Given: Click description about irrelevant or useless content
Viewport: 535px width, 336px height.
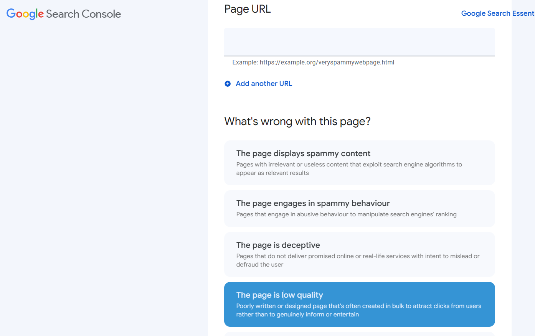Looking at the screenshot, I should pos(349,169).
